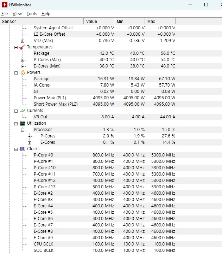Select the Package power row label
Screen dimensions: 222x254
click(x=42, y=79)
